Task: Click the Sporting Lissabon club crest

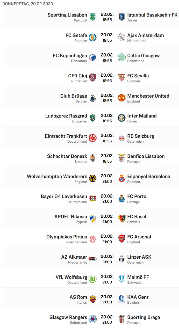Action: 92,17
